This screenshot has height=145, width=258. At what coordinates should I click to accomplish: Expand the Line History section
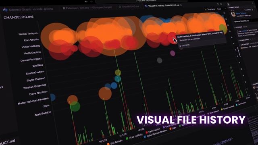pos(245,44)
